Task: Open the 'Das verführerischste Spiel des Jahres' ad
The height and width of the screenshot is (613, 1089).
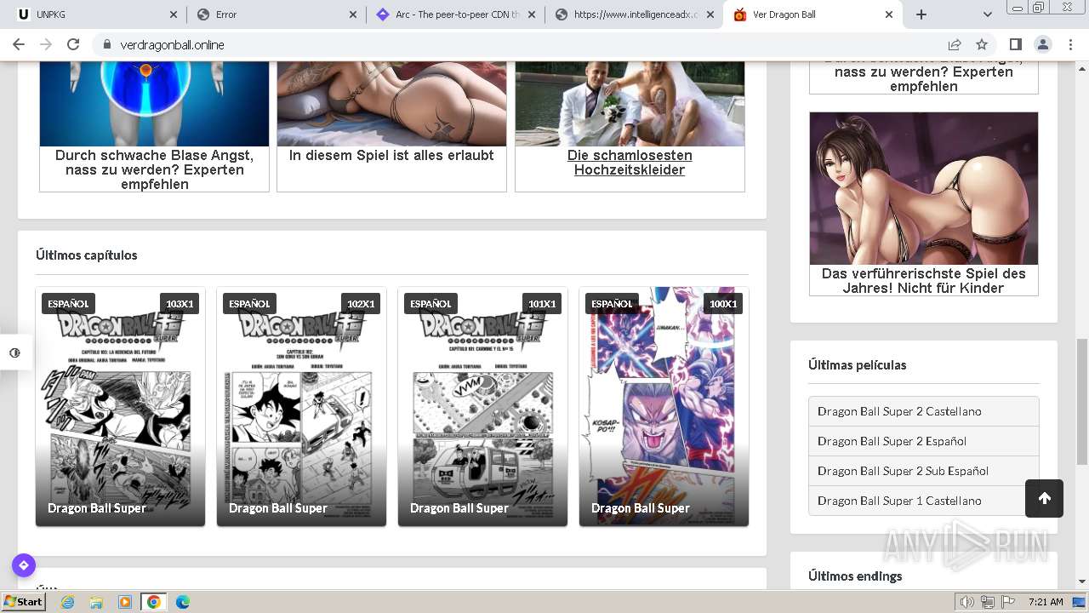Action: tap(924, 203)
